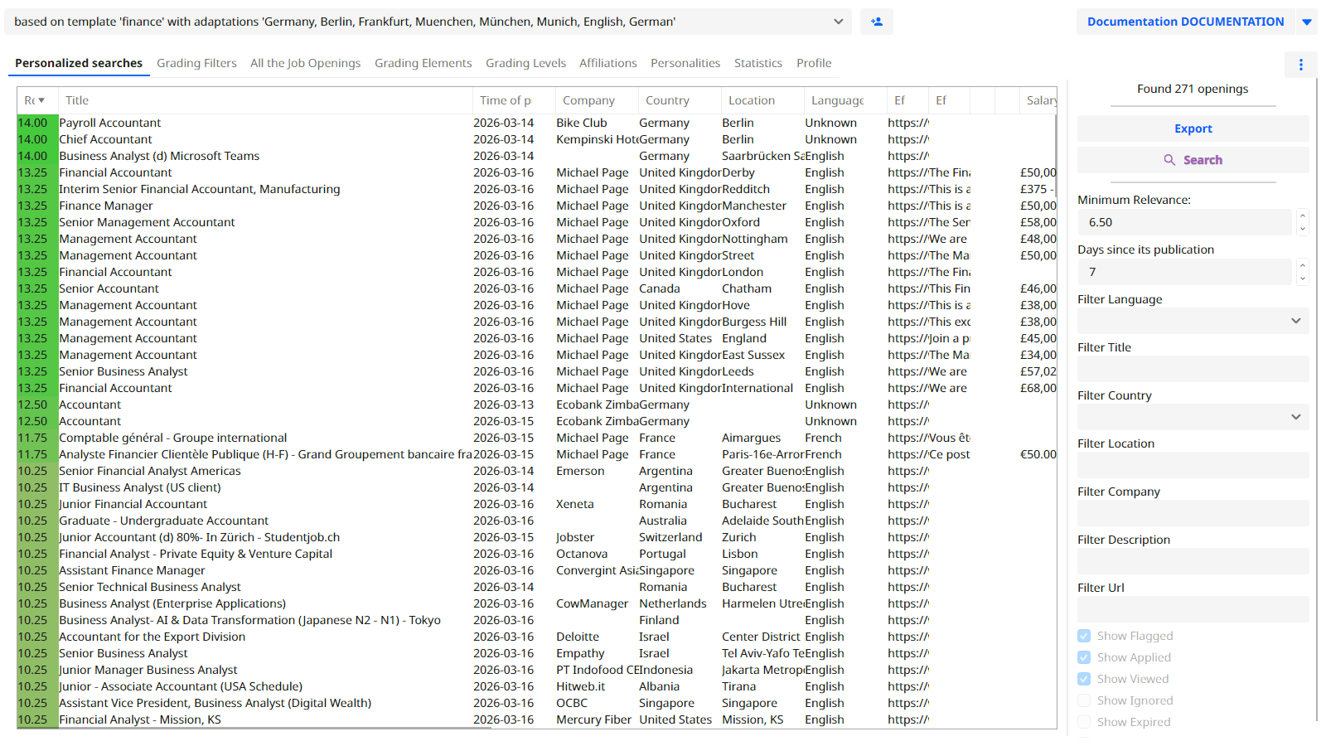Screen dimensions: 1326x746
Task: Click the magnifier icon inside the Search button
Action: 1169,159
